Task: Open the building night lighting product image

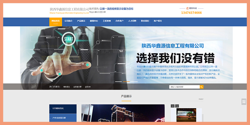Action: [x=123, y=113]
